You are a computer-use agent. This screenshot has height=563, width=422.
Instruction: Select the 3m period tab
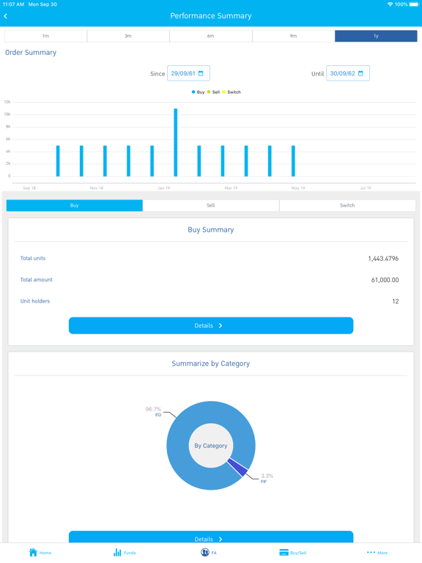point(128,36)
